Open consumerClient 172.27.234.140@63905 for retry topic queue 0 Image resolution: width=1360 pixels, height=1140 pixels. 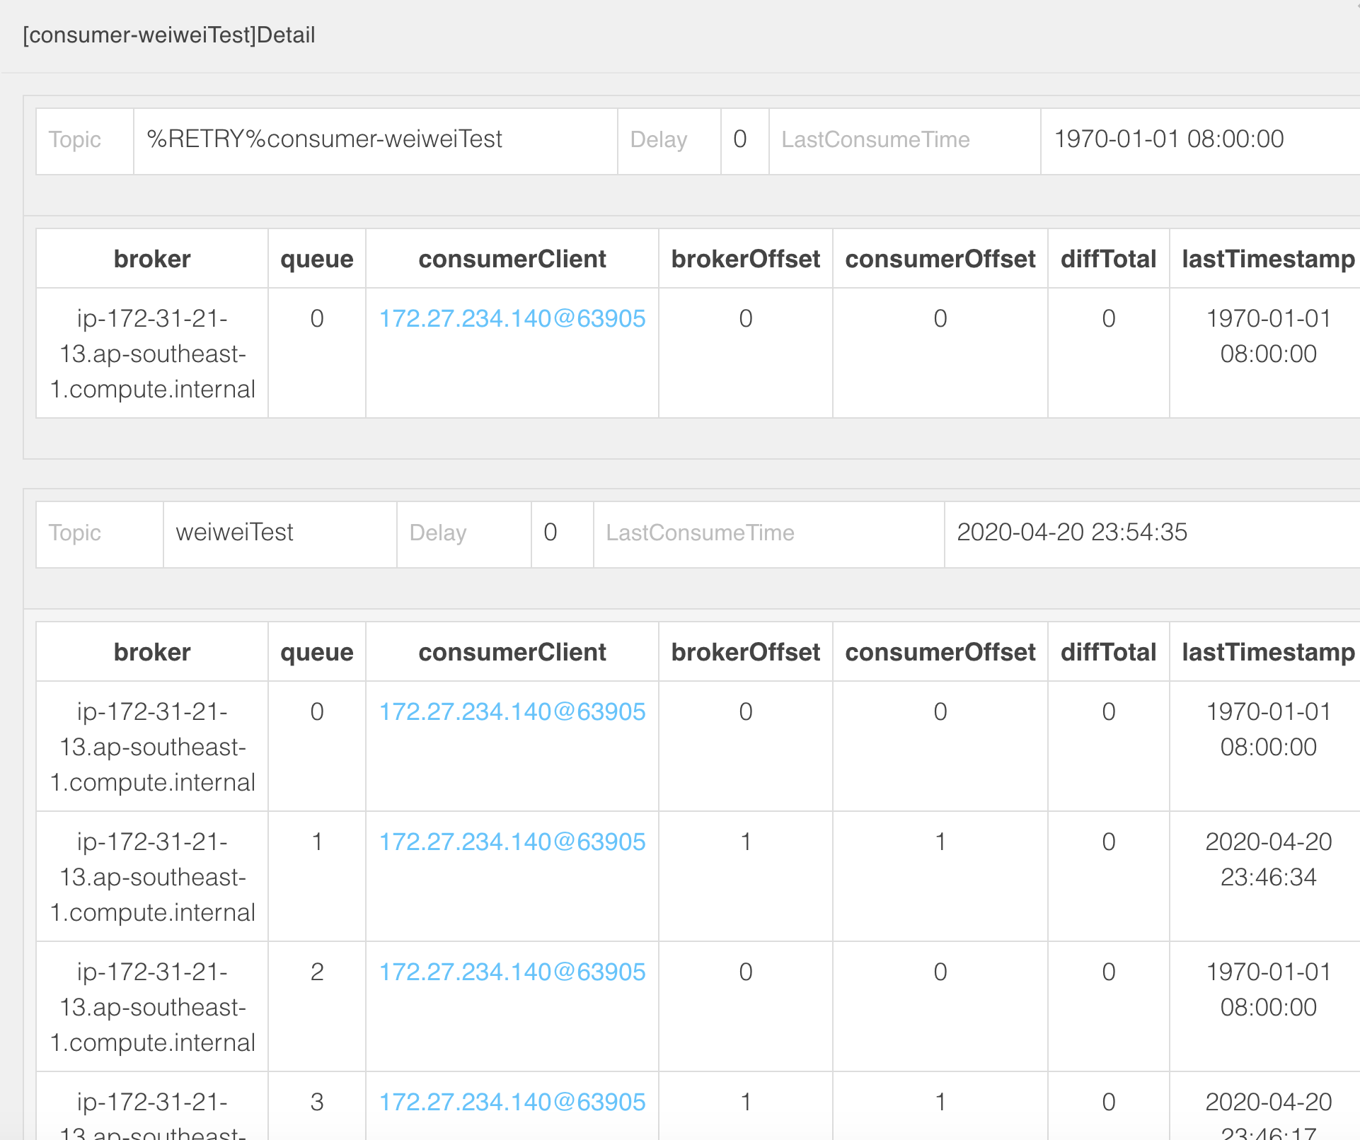click(x=512, y=319)
